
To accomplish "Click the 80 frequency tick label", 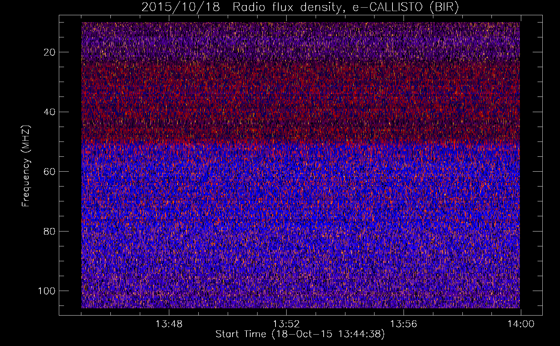I will [x=50, y=231].
